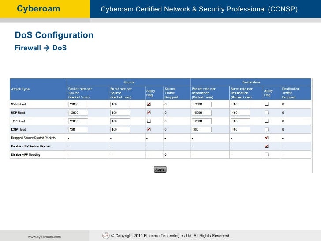Click the Attack Type column header
Image resolution: width=321 pixels, height=241 pixels.
[20, 89]
